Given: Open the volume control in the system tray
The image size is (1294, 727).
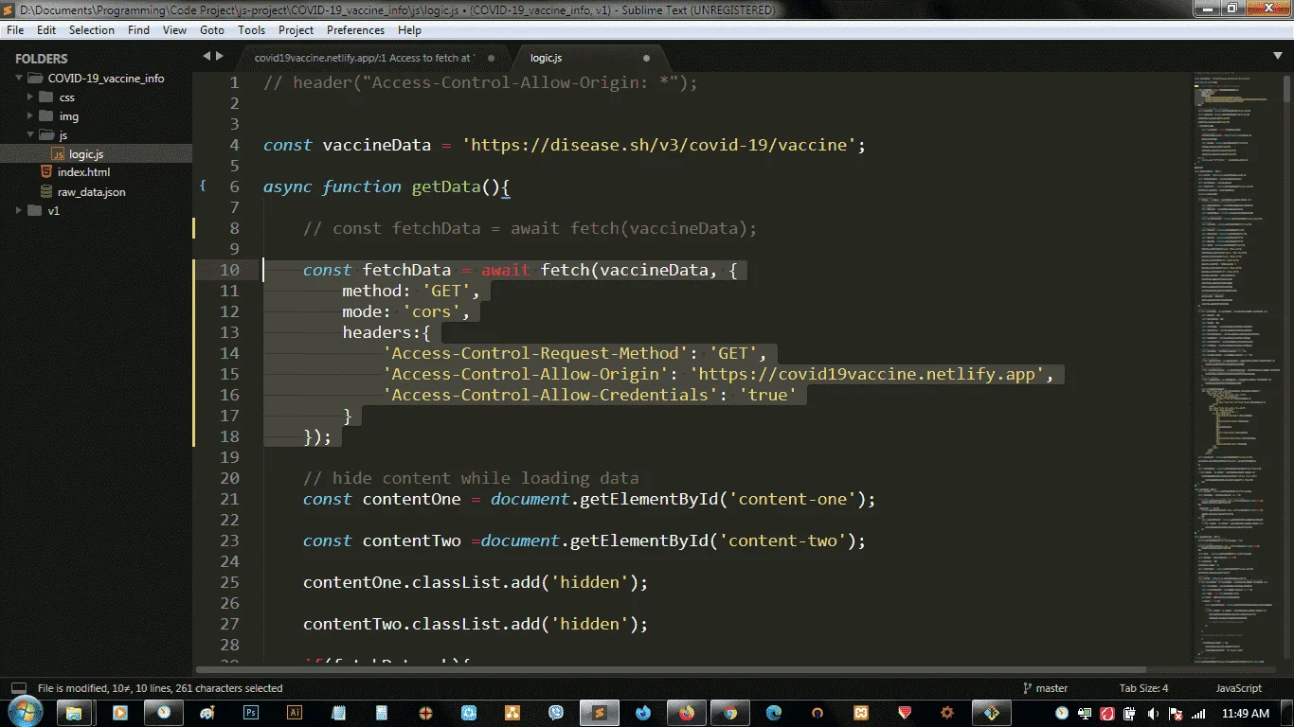Looking at the screenshot, I should click(x=1153, y=713).
